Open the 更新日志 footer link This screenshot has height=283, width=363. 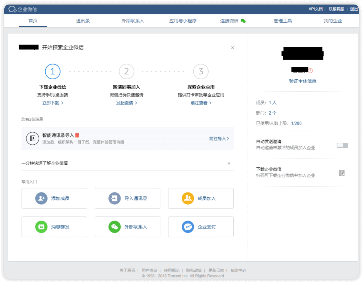coord(216,270)
